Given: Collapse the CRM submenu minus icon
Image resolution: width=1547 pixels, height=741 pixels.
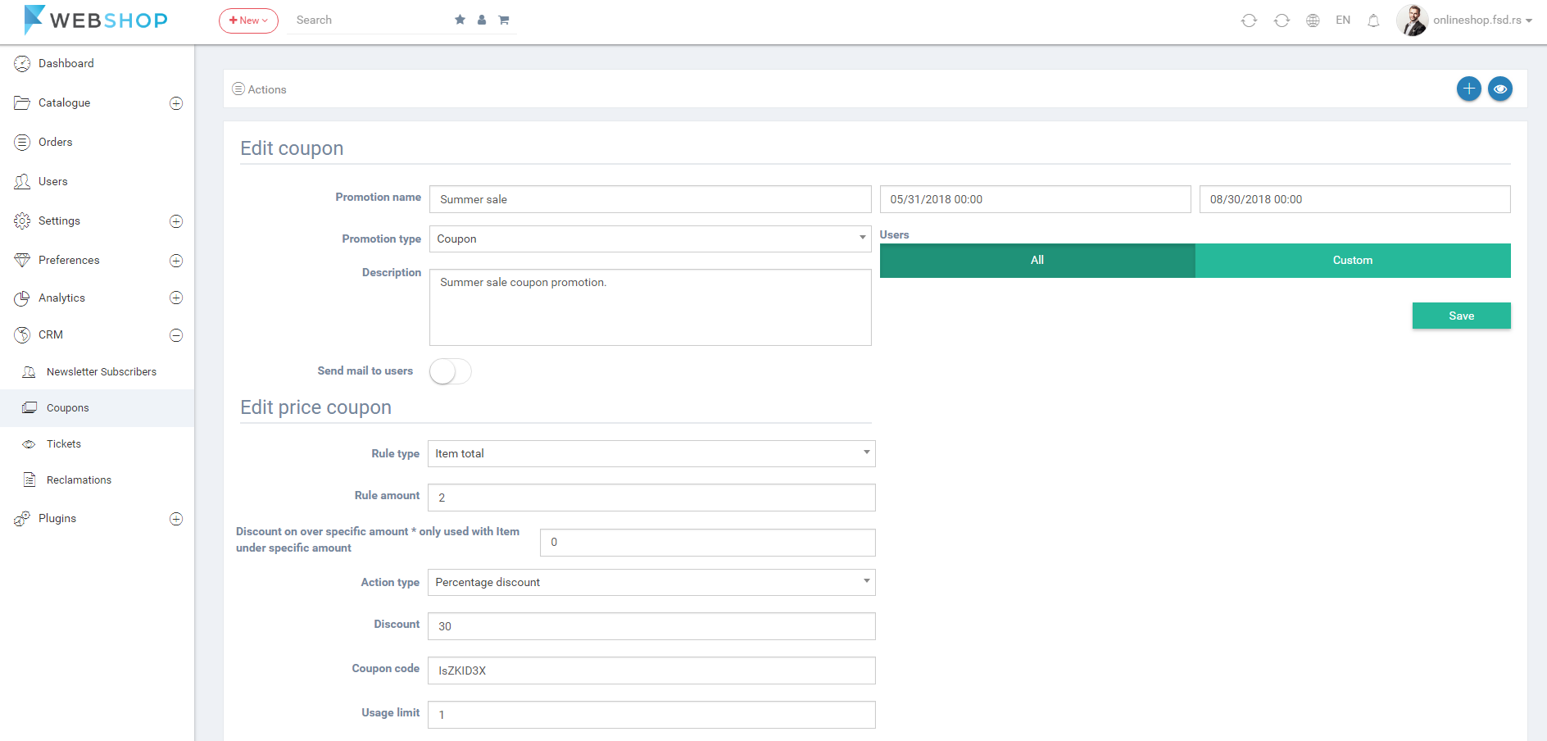Looking at the screenshot, I should click(x=176, y=335).
